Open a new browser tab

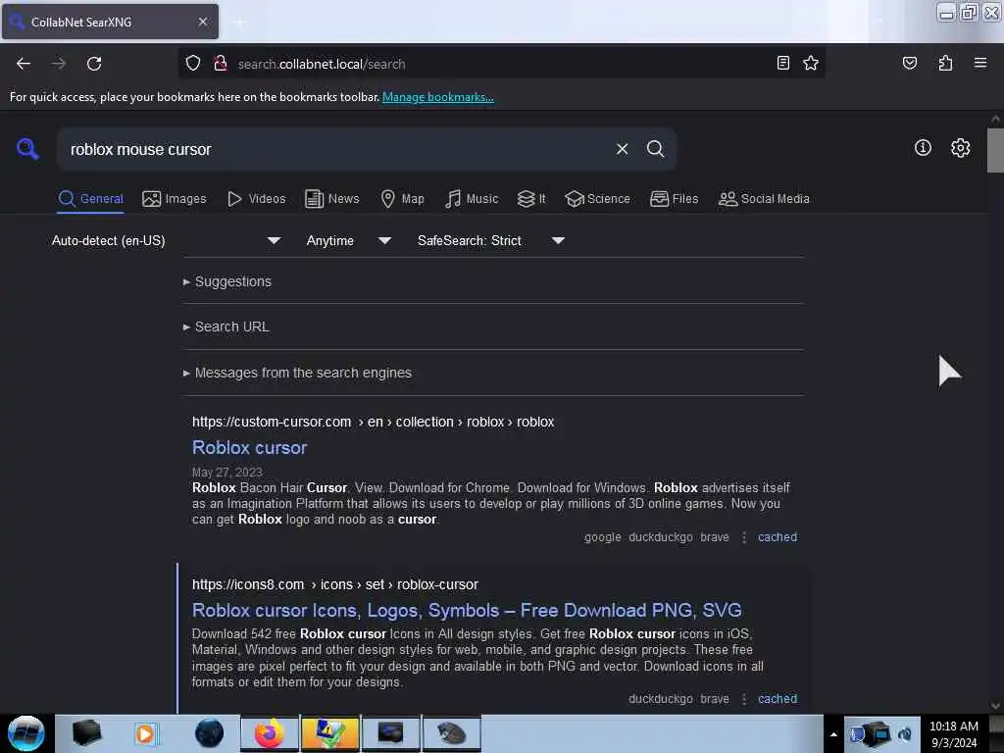pyautogui.click(x=239, y=23)
